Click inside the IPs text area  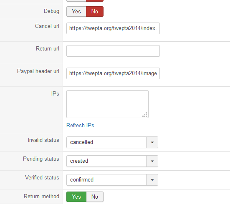107,104
